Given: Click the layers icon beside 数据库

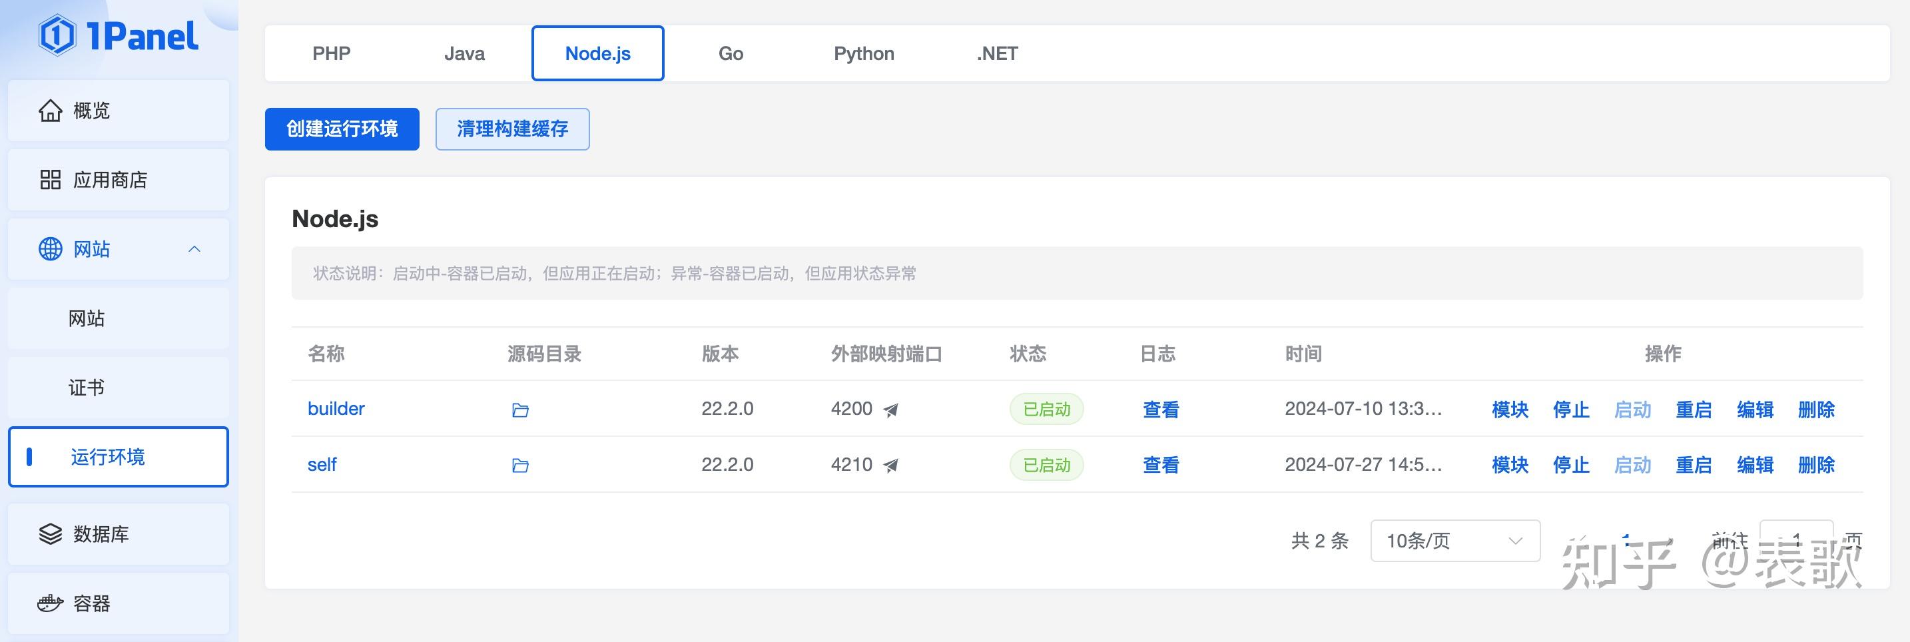Looking at the screenshot, I should point(51,533).
